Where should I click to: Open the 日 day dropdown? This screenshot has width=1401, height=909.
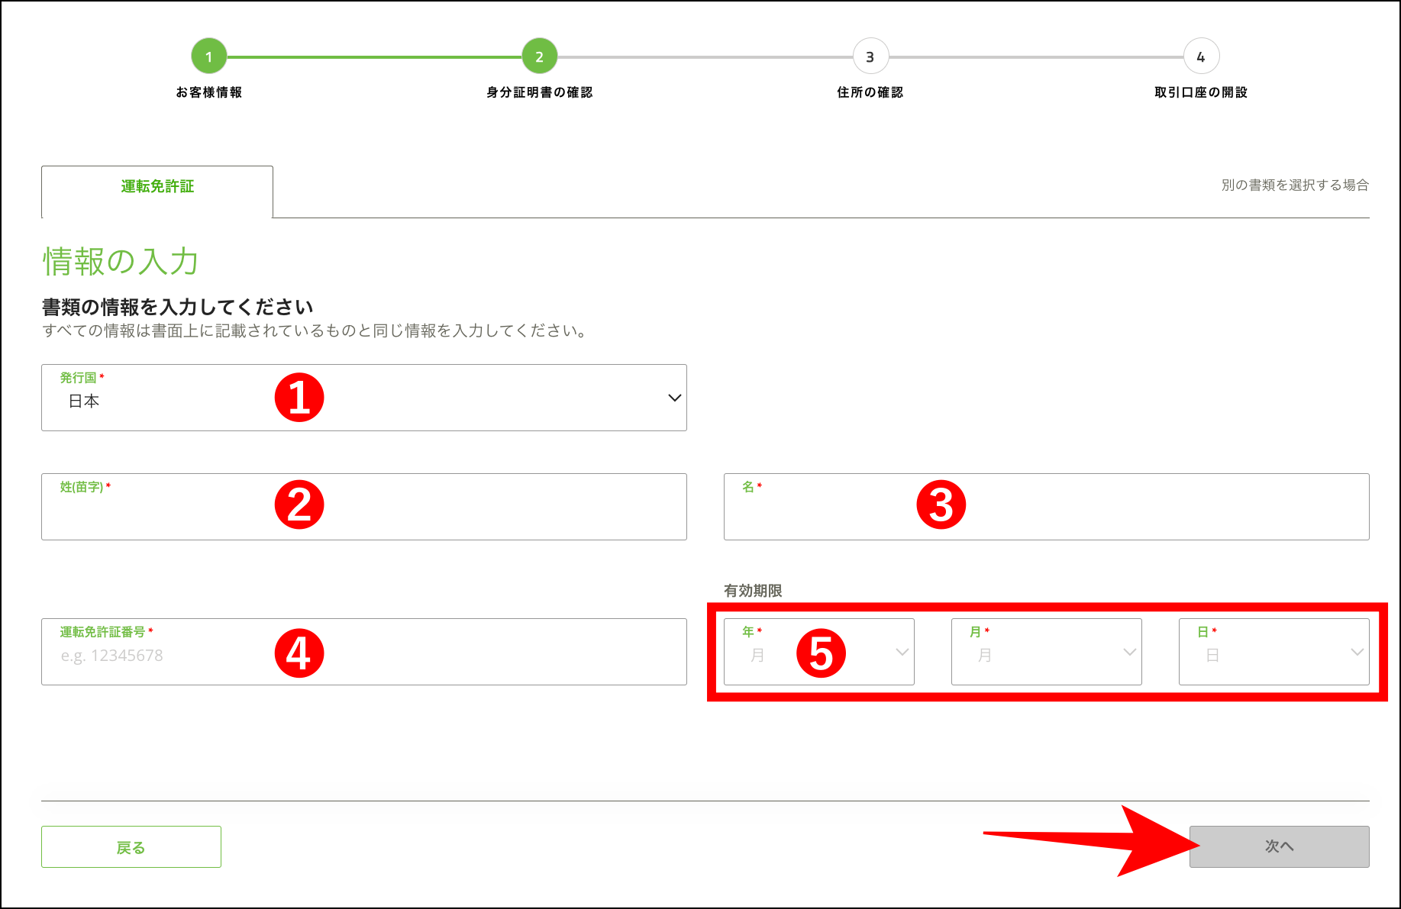1273,652
